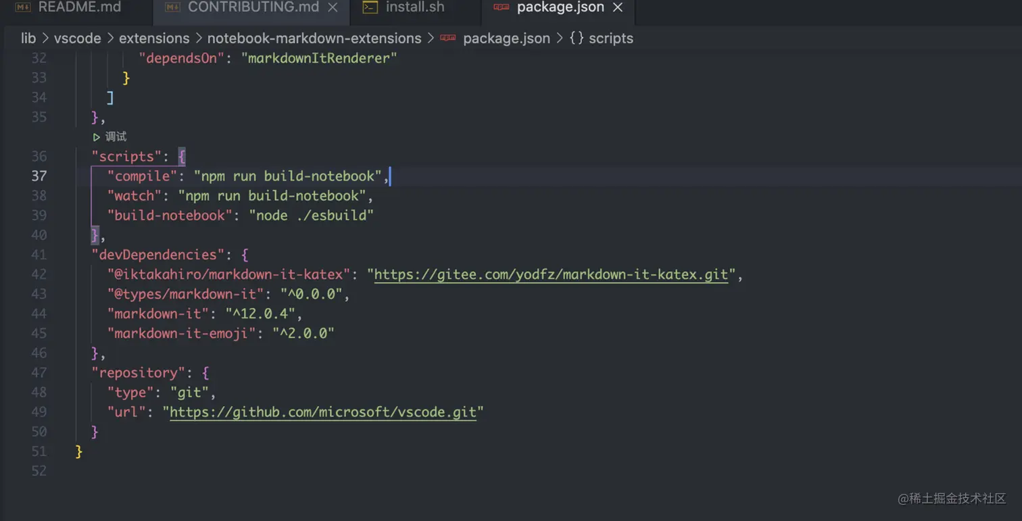Click the "markdown-it" key on line 44
This screenshot has width=1022, height=521.
click(x=157, y=314)
